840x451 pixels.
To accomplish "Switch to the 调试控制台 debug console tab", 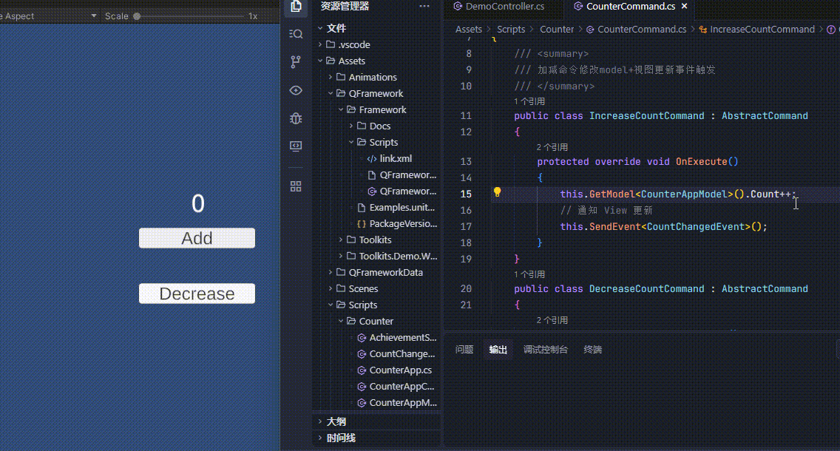I will point(545,350).
